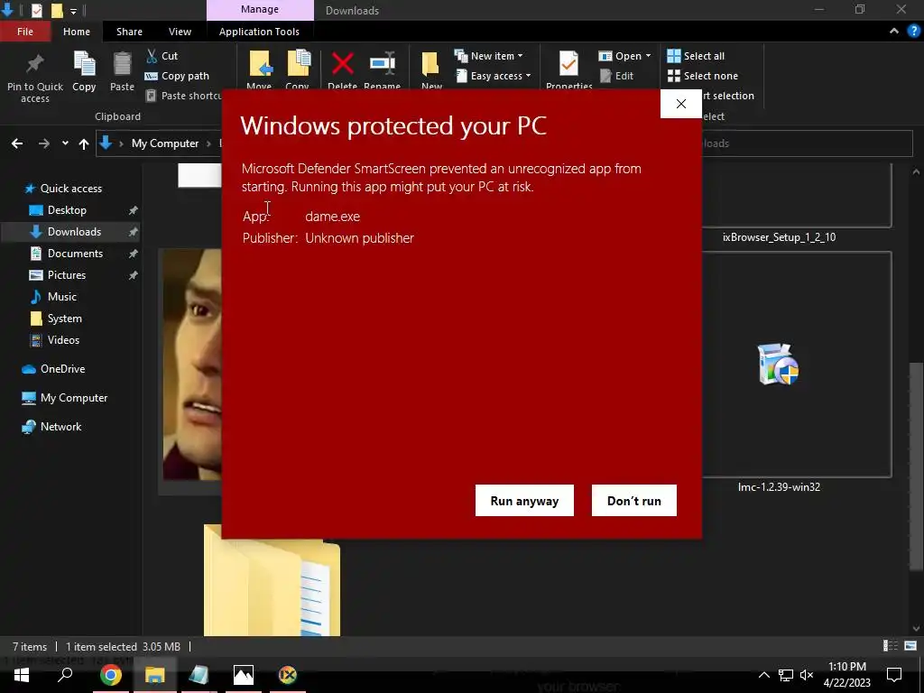Screen dimensions: 924x693
Task: Select Network in navigation pane
Action: click(60, 427)
